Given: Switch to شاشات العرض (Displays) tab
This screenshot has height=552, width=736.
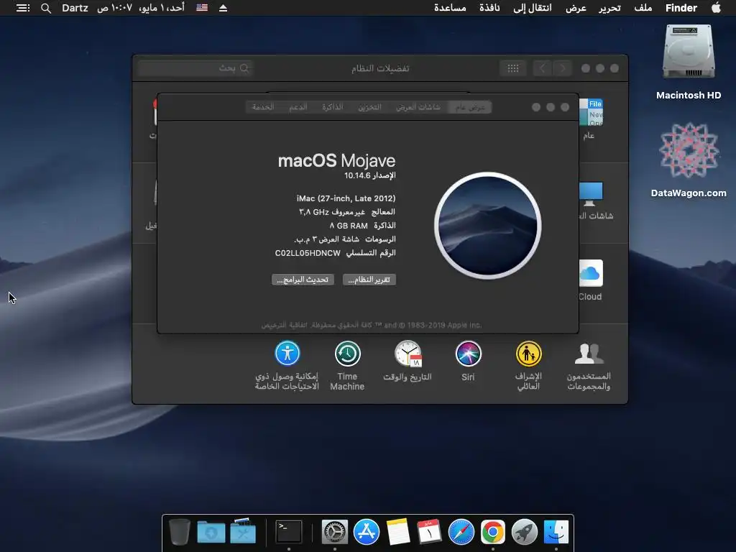Looking at the screenshot, I should pos(418,107).
